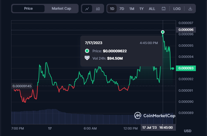Click the 7:00 PM axis label
207x136 pixels.
coord(18,128)
